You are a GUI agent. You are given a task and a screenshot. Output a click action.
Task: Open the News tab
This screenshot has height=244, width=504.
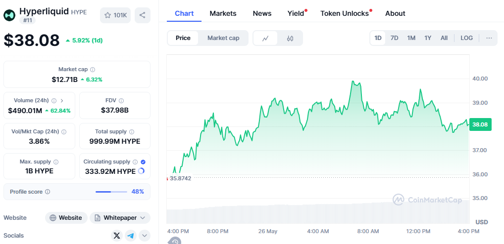(x=262, y=13)
